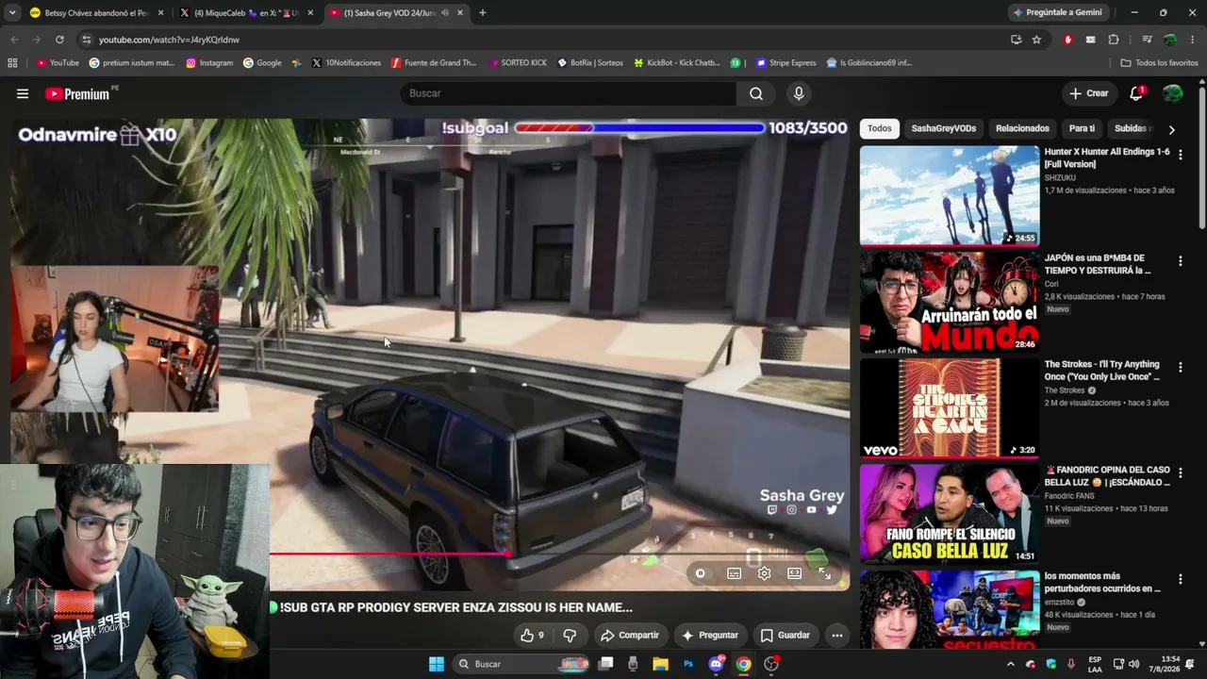Screen dimensions: 1207x679
Task: Select the SashaGreyVODs filter chip
Action: point(943,128)
